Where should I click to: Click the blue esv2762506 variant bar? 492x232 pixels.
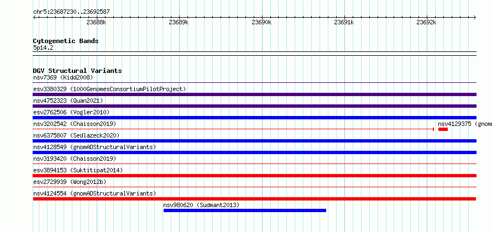255,118
